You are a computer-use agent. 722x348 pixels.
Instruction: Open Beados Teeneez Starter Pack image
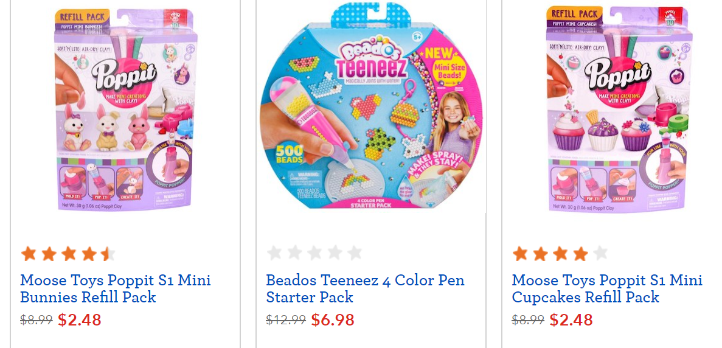(370, 106)
